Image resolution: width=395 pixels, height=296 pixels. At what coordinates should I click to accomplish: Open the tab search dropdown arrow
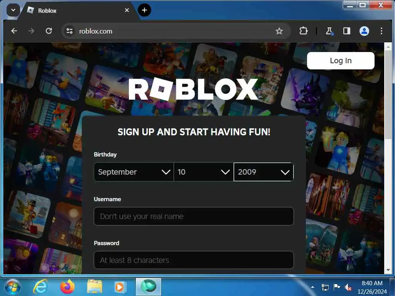(x=13, y=10)
